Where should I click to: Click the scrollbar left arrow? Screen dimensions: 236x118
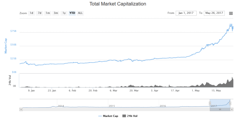point(21,109)
